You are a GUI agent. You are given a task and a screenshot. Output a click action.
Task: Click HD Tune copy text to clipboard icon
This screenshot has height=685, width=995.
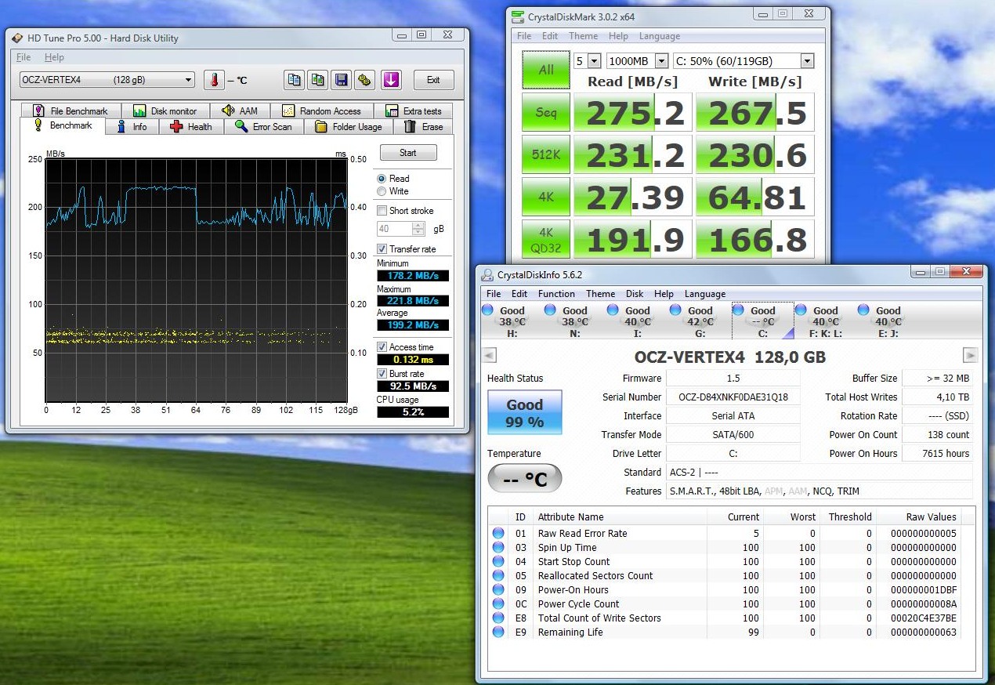pyautogui.click(x=295, y=79)
